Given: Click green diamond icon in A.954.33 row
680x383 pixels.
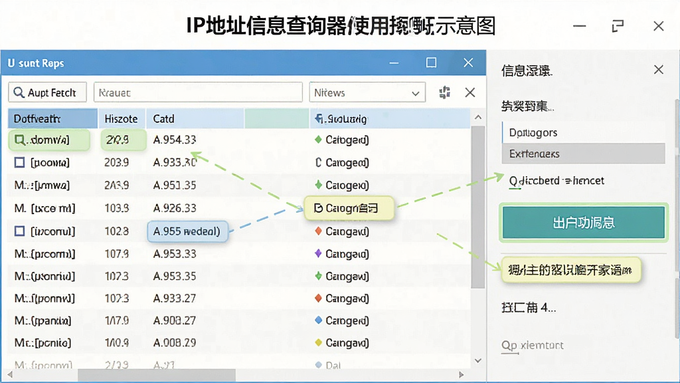Looking at the screenshot, I should tap(318, 140).
